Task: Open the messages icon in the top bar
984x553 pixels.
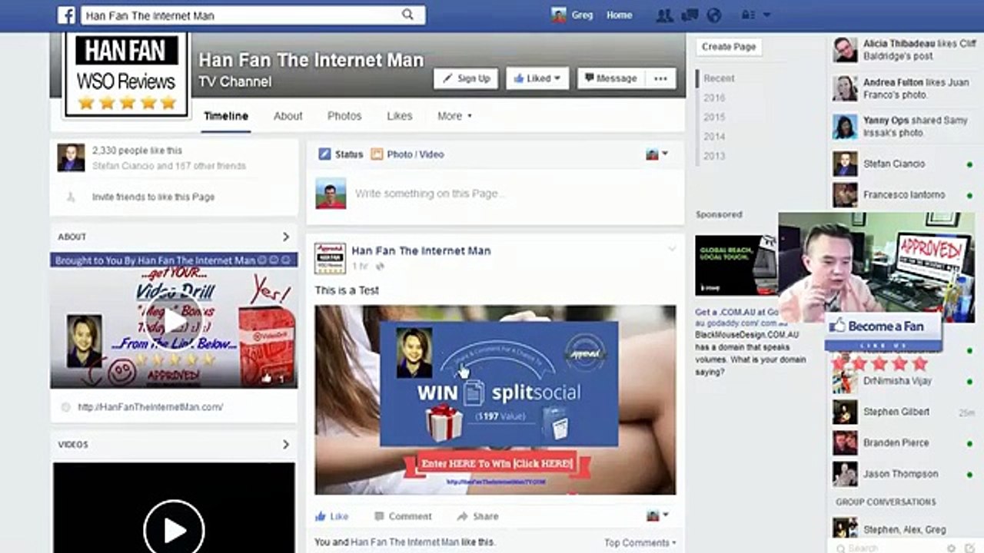Action: click(690, 15)
